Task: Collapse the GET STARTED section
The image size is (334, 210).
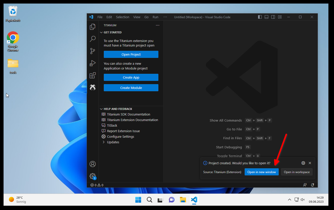Action: coord(112,32)
